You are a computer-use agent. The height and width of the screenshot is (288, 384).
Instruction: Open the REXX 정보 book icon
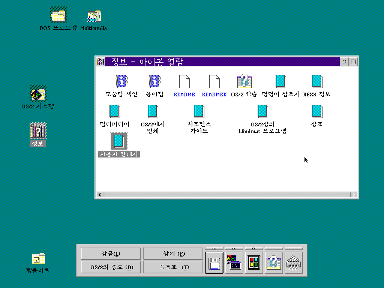[x=317, y=81]
